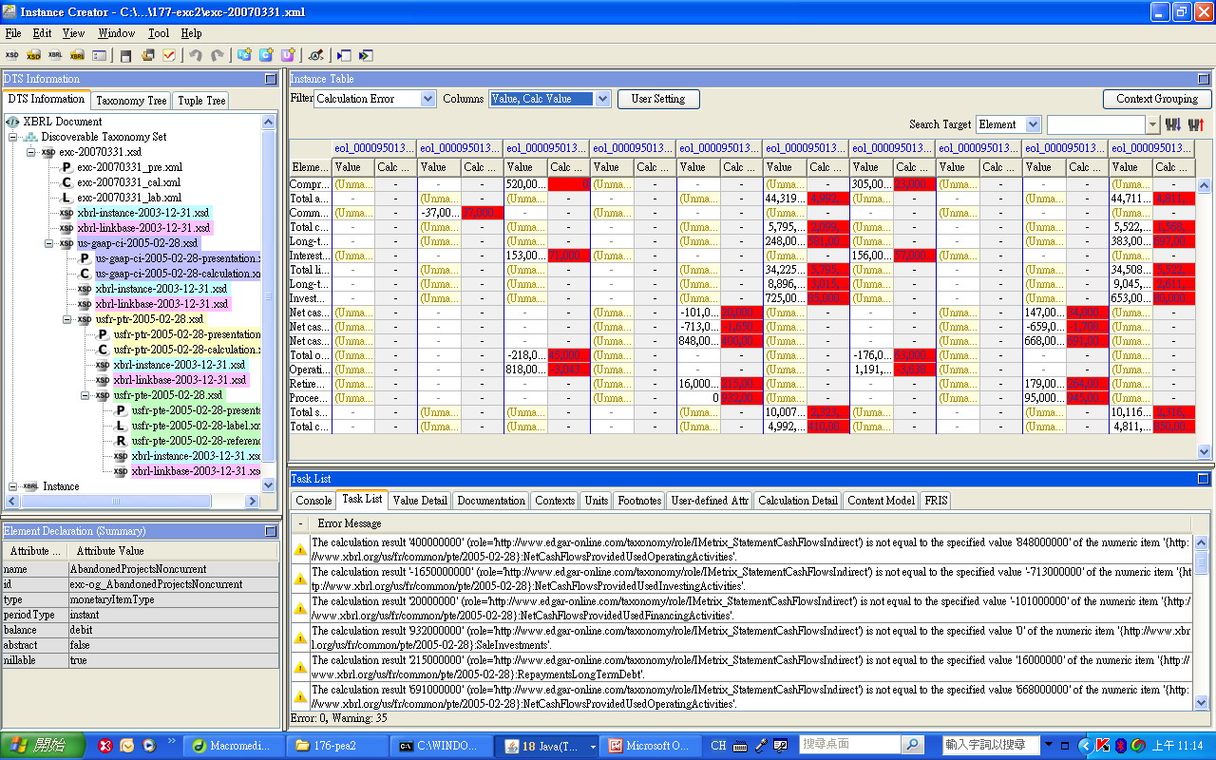Click the properties window toolbar icon

(100, 56)
